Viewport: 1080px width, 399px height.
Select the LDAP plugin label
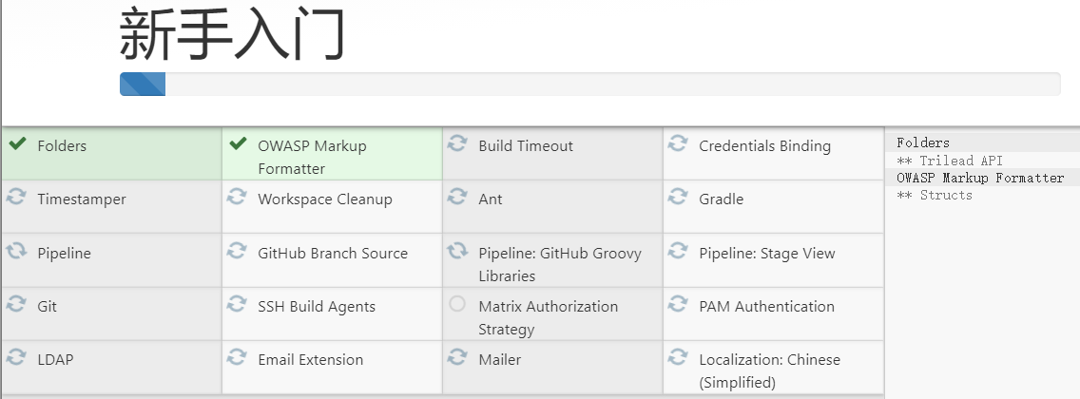(x=55, y=360)
